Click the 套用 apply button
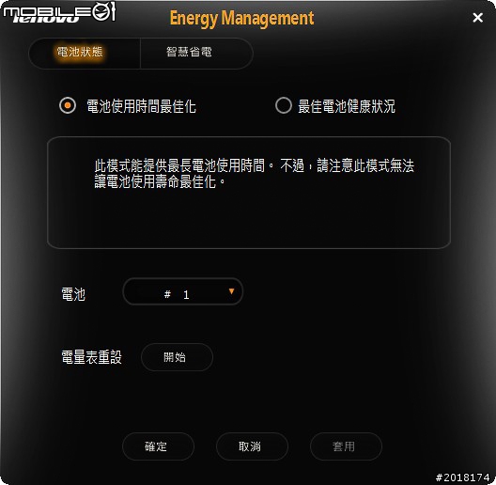This screenshot has width=496, height=485. [x=346, y=446]
